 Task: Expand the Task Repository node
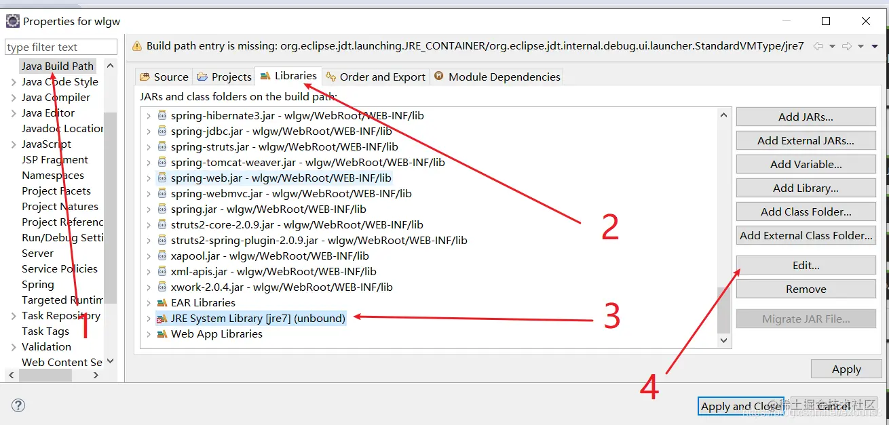point(14,315)
